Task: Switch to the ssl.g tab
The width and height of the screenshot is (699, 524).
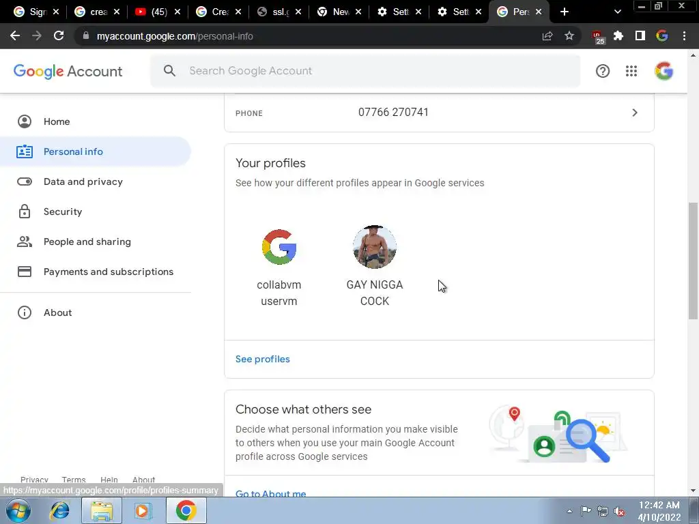Action: coord(273,12)
